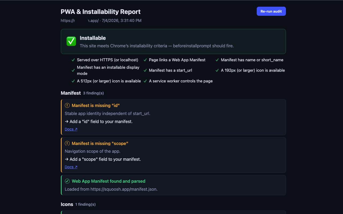Click checkmark next to Manifest has name or short_name
The image size is (343, 214).
[x=217, y=60]
